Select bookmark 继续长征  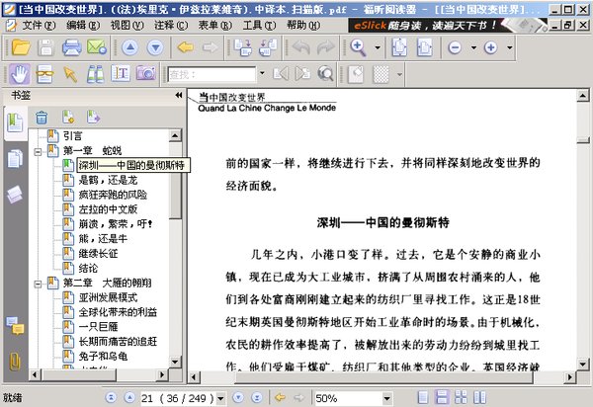(x=98, y=253)
